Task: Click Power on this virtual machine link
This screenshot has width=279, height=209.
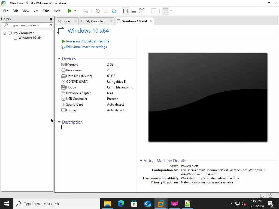Action: 87,41
